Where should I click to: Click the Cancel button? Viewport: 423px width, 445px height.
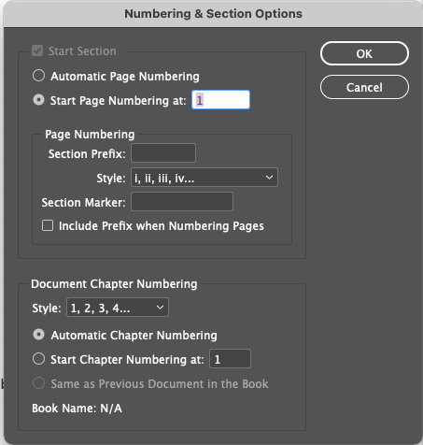[x=364, y=87]
